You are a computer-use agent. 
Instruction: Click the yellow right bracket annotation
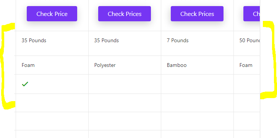(x=269, y=60)
